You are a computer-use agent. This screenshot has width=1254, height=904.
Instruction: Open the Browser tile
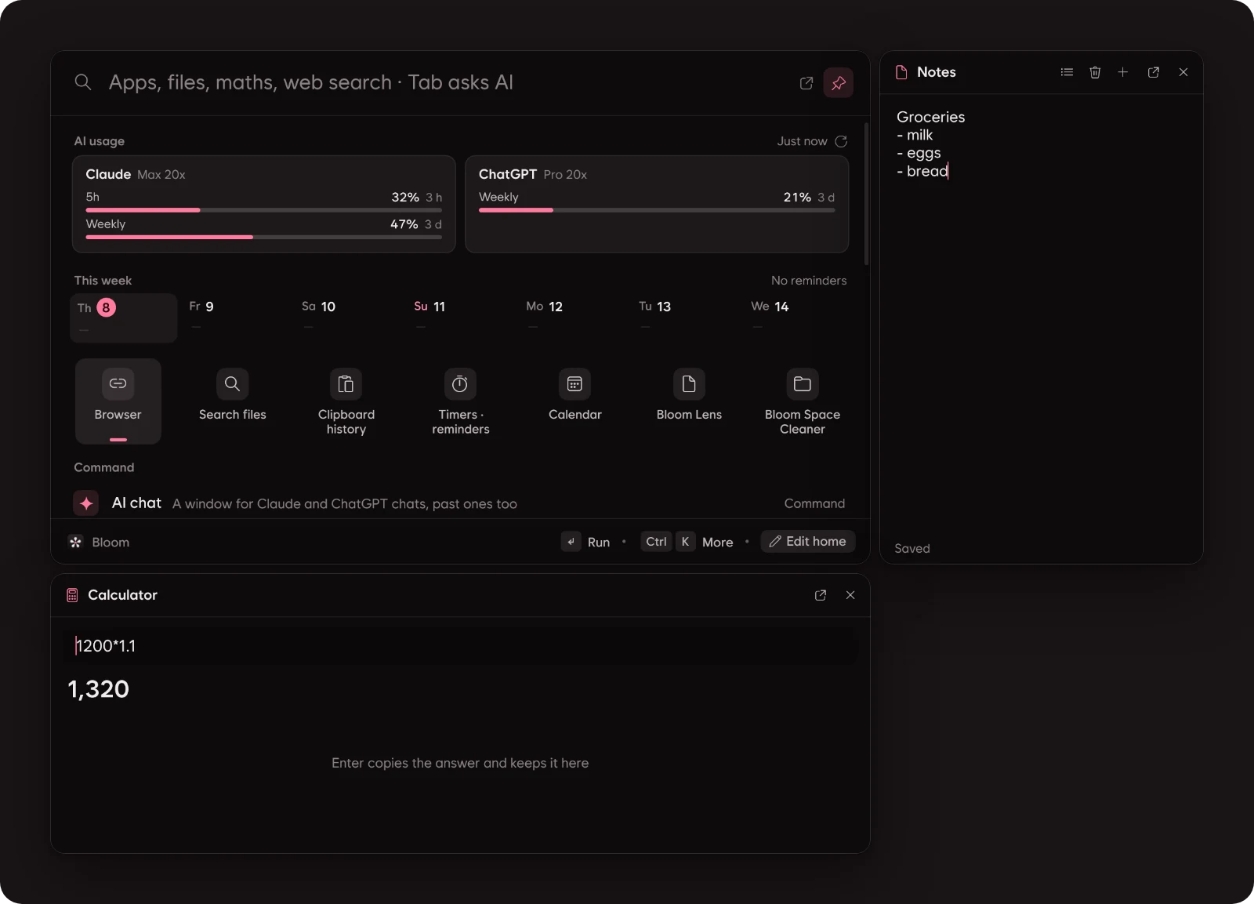tap(118, 401)
